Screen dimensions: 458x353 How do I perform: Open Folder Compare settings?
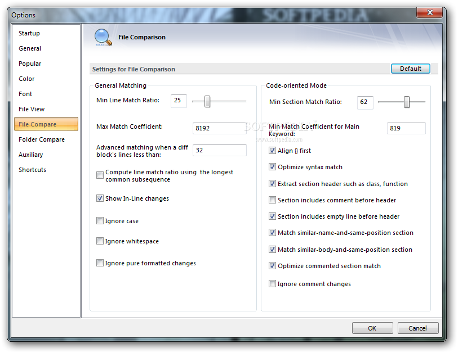coord(42,139)
